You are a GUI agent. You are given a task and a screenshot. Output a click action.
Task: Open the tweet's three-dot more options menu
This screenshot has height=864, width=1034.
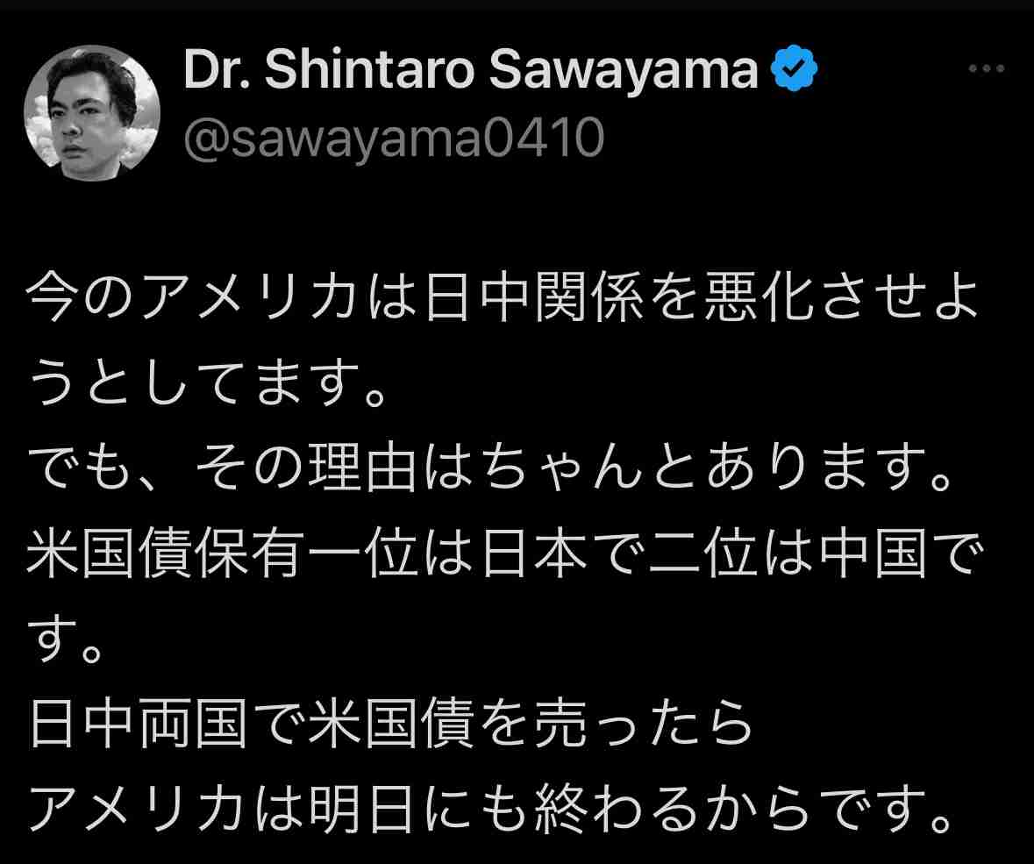(x=986, y=68)
